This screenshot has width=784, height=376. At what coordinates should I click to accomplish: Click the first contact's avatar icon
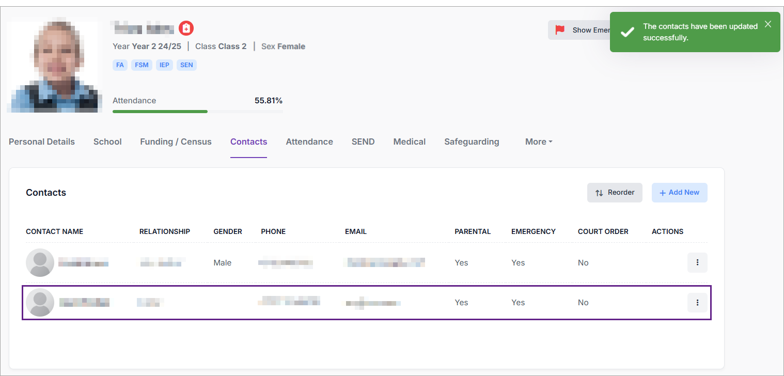pyautogui.click(x=40, y=262)
